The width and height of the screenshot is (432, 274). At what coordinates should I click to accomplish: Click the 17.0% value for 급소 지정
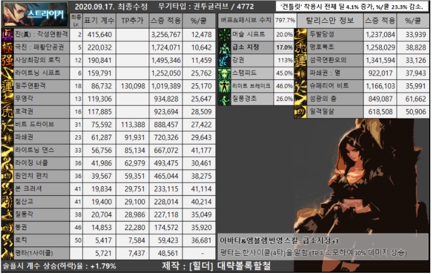coord(284,47)
